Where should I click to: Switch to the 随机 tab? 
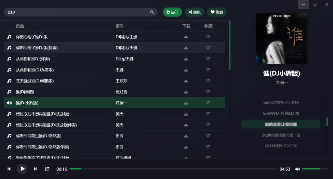194,12
